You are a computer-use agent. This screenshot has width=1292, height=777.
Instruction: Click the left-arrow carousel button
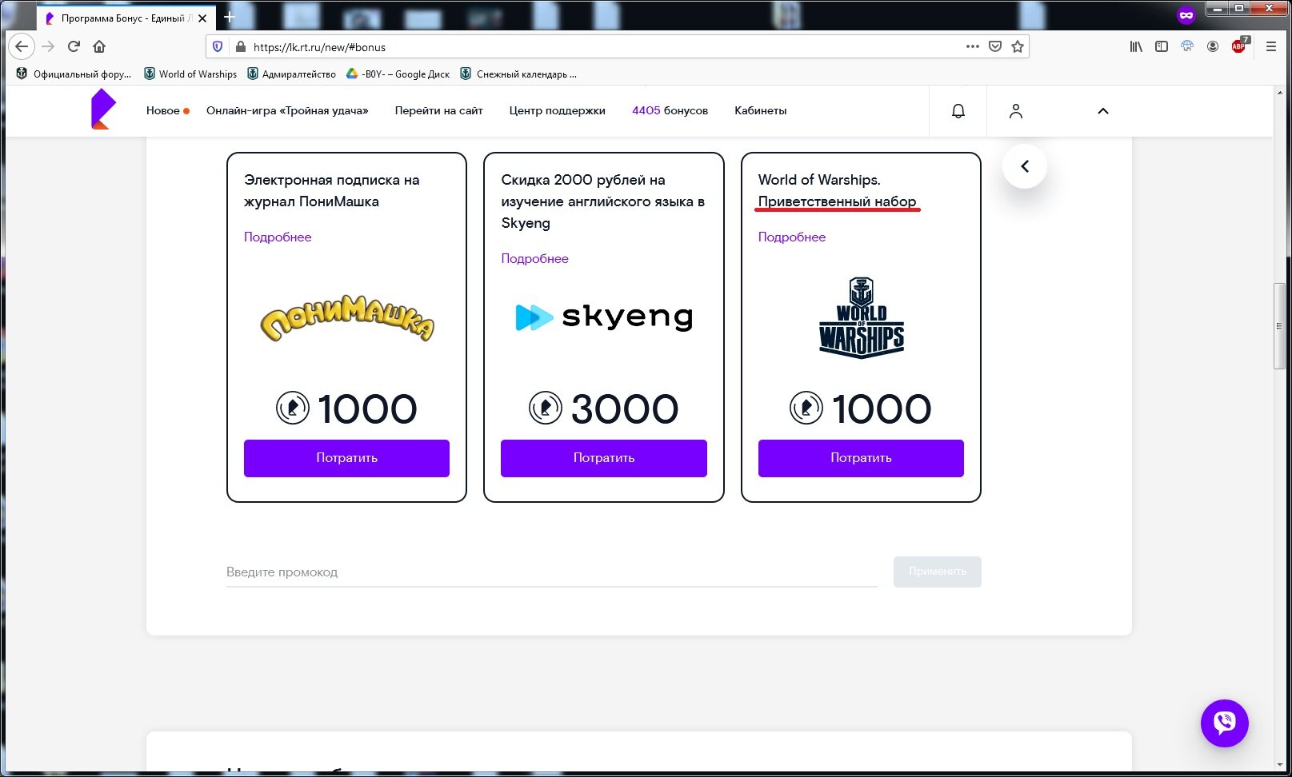(x=1025, y=166)
